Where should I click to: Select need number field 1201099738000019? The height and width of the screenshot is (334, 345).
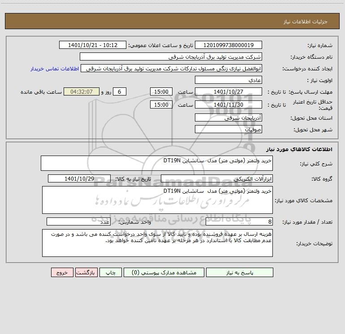pyautogui.click(x=229, y=45)
